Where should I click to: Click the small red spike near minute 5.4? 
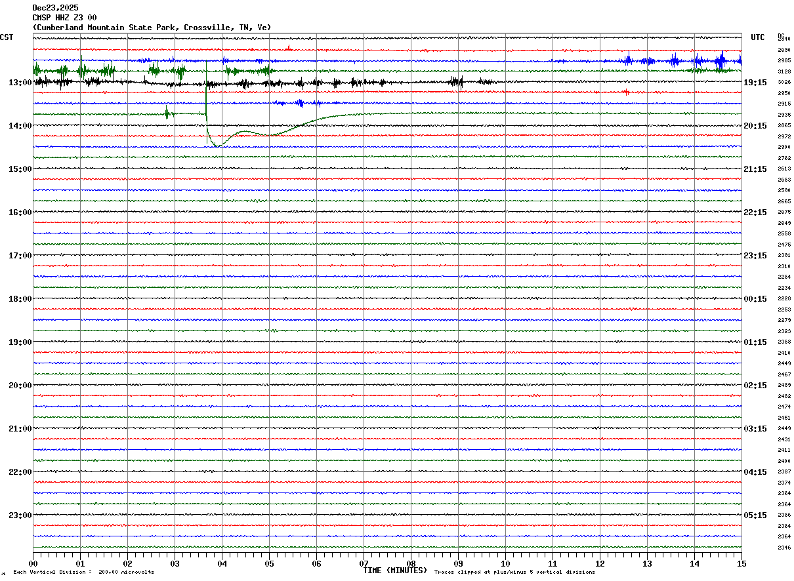coord(288,47)
